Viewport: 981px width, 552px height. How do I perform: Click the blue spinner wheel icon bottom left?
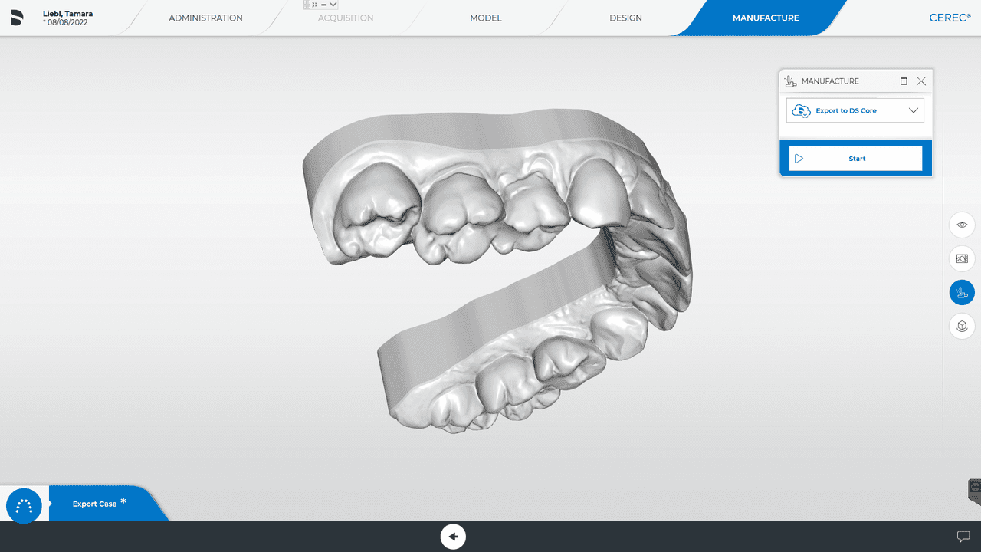click(x=23, y=506)
